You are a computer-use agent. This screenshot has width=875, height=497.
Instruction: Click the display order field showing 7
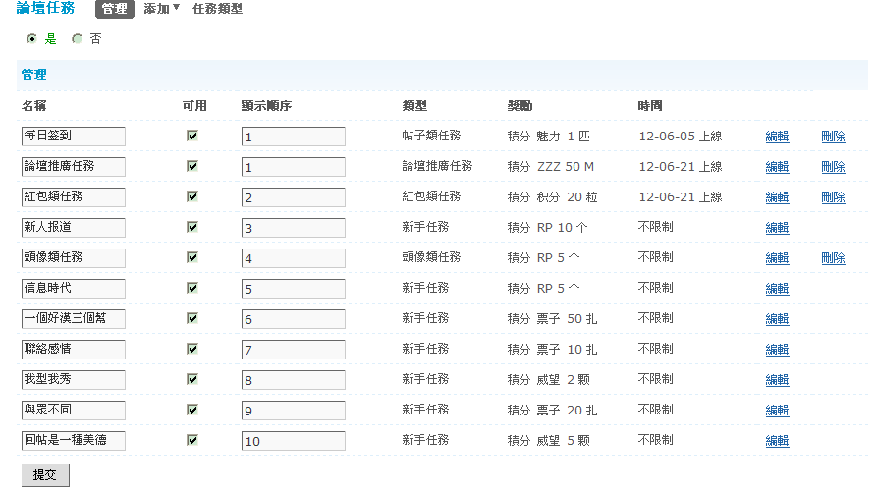[293, 349]
